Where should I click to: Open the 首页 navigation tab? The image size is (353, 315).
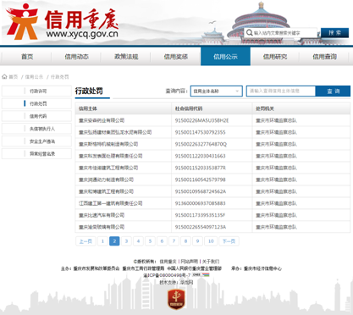pos(27,57)
